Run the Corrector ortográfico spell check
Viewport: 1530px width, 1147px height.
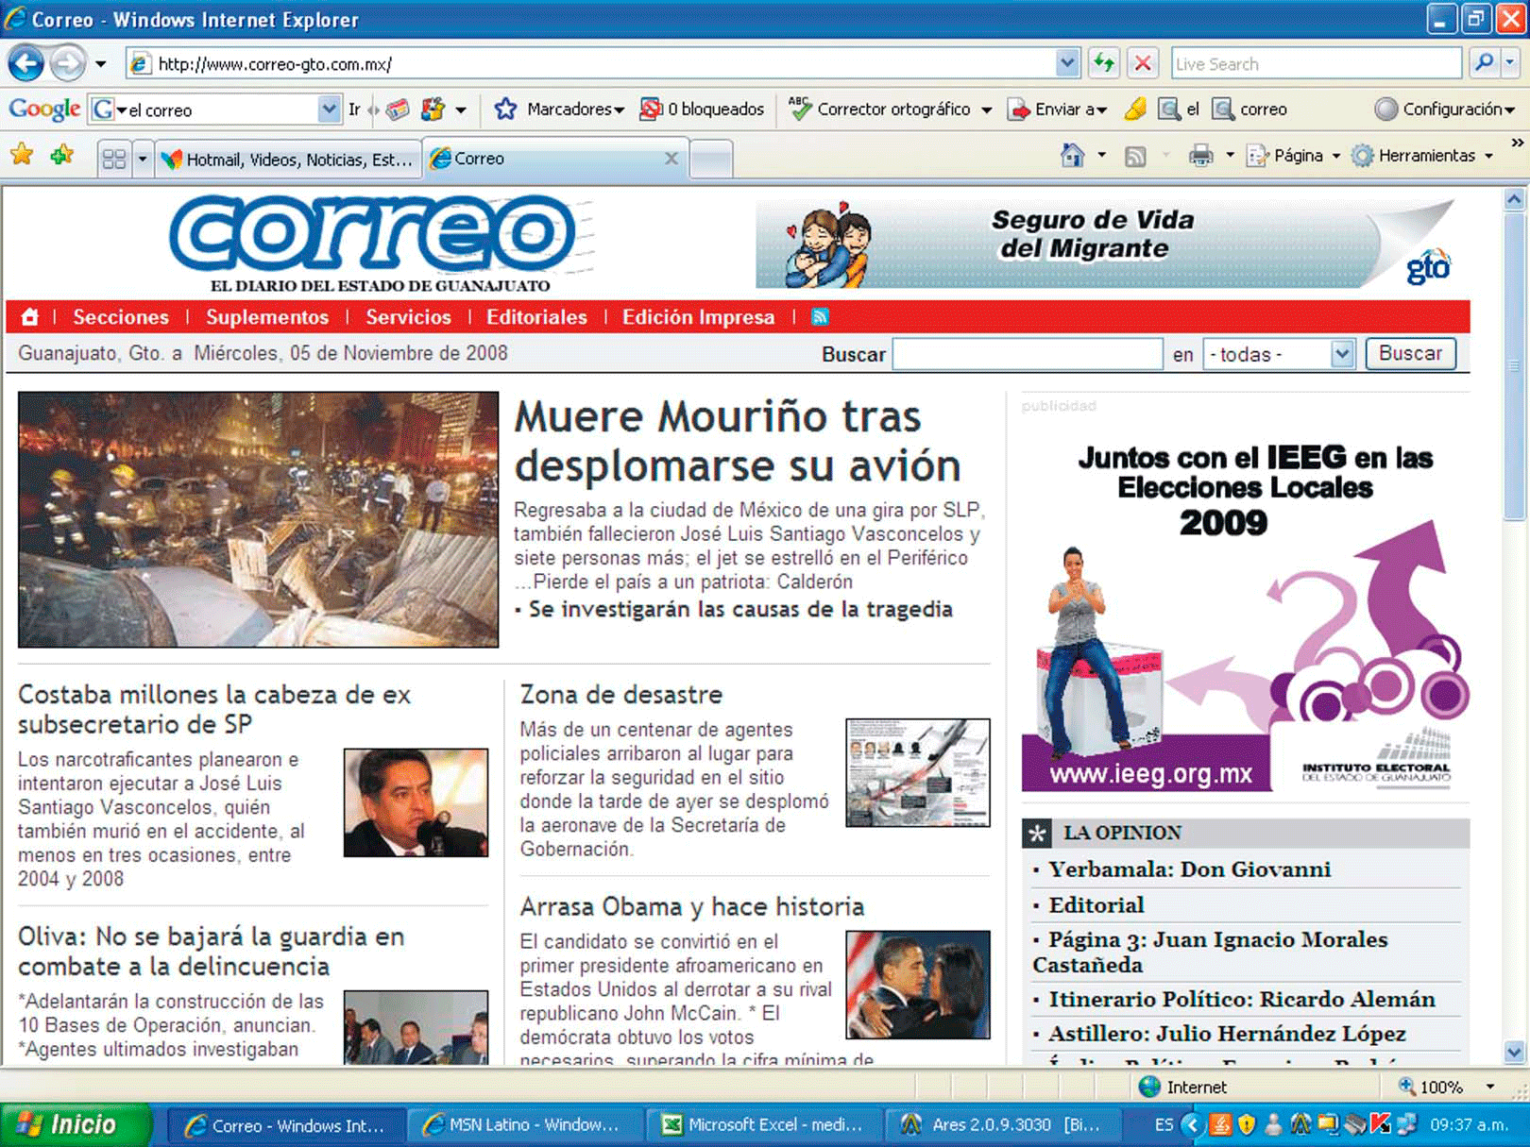click(879, 110)
